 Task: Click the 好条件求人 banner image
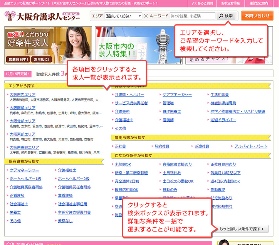(x=48, y=45)
